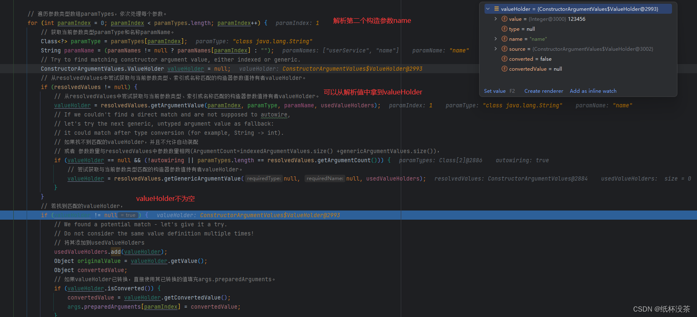
Task: Click 'usedValueHolders: size = 0' inline value
Action: pos(646,178)
